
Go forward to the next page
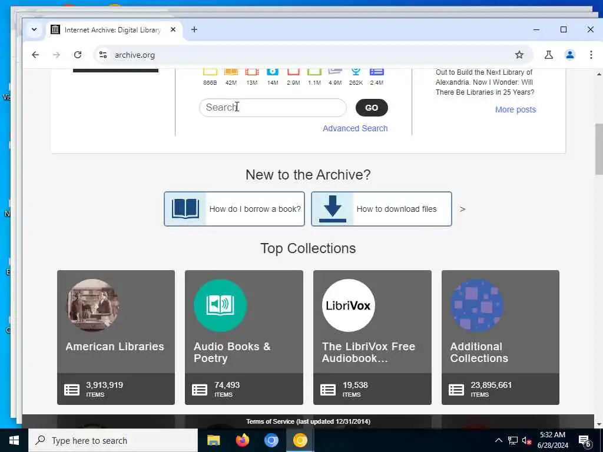(x=57, y=55)
